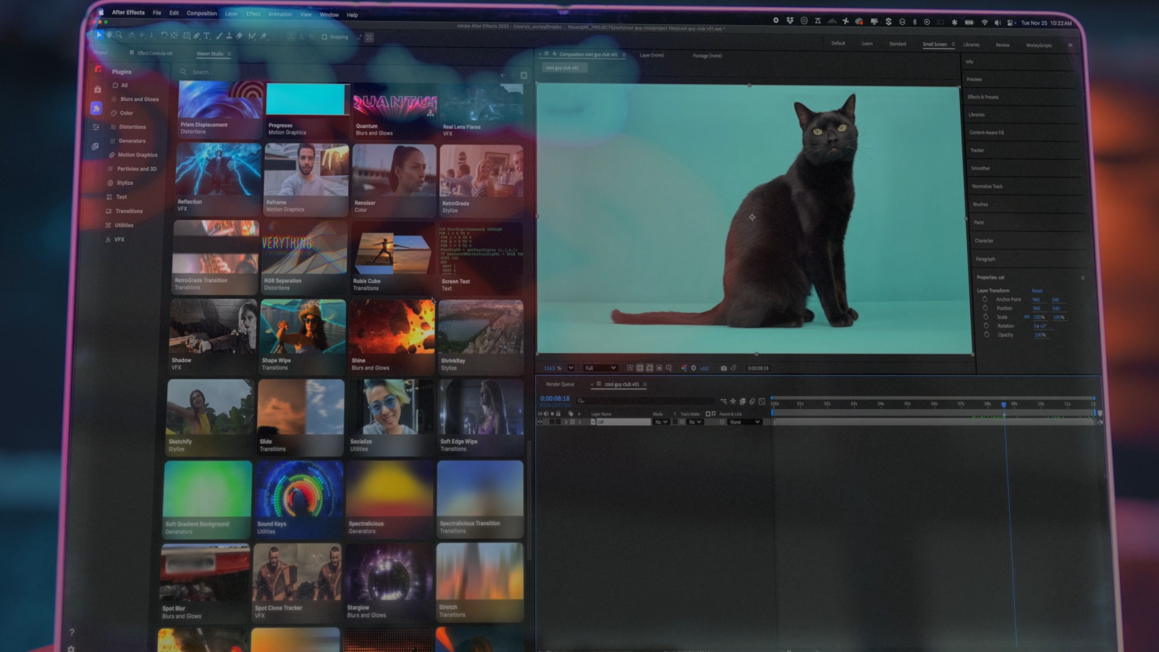Switch to the Render Queue tab
This screenshot has width=1159, height=652.
pyautogui.click(x=560, y=385)
